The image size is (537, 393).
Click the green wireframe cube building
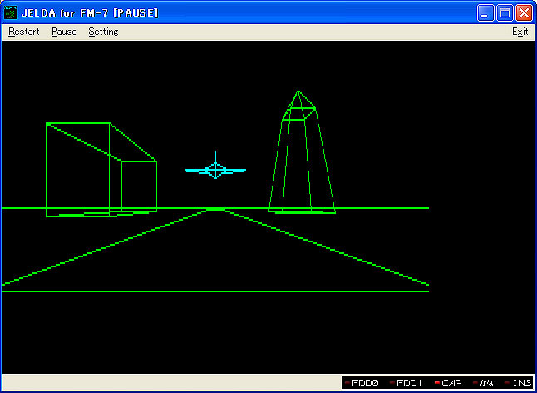pyautogui.click(x=100, y=171)
